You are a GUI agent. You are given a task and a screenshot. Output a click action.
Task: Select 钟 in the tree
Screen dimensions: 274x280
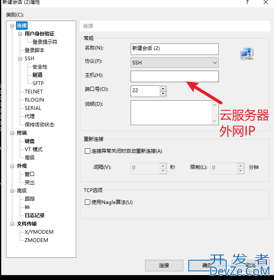coord(27,207)
